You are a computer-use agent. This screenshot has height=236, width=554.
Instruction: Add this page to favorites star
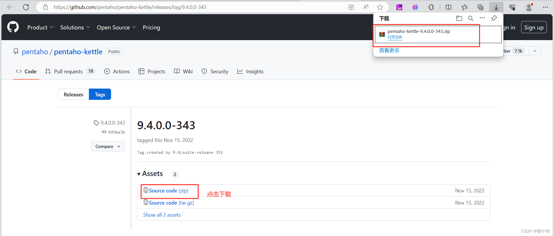[380, 7]
